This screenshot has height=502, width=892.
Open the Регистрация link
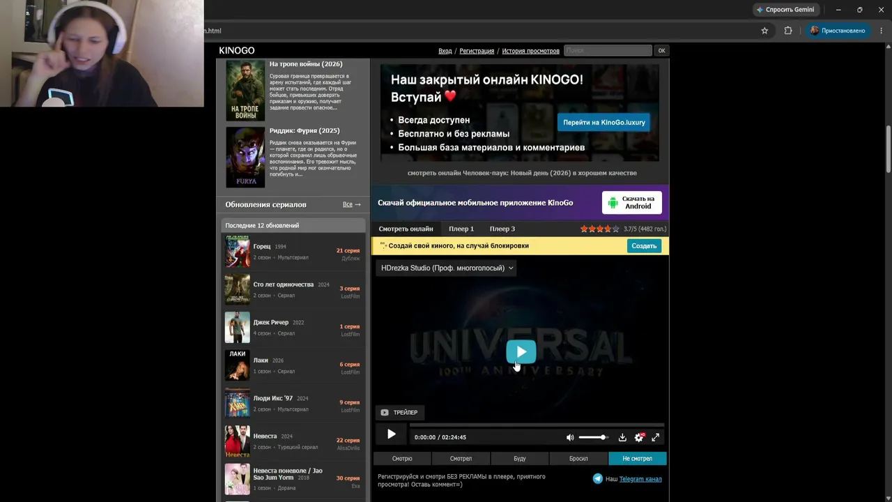[477, 51]
